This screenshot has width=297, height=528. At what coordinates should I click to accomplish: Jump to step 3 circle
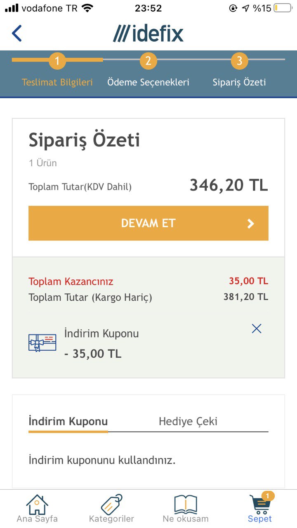[239, 61]
